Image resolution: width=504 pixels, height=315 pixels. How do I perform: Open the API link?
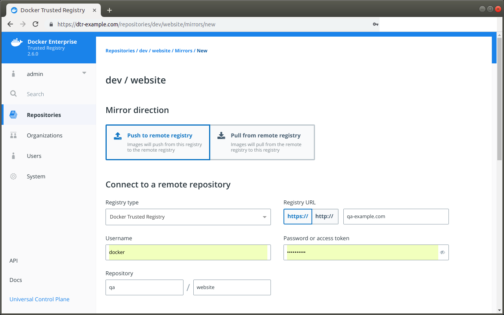tap(13, 261)
